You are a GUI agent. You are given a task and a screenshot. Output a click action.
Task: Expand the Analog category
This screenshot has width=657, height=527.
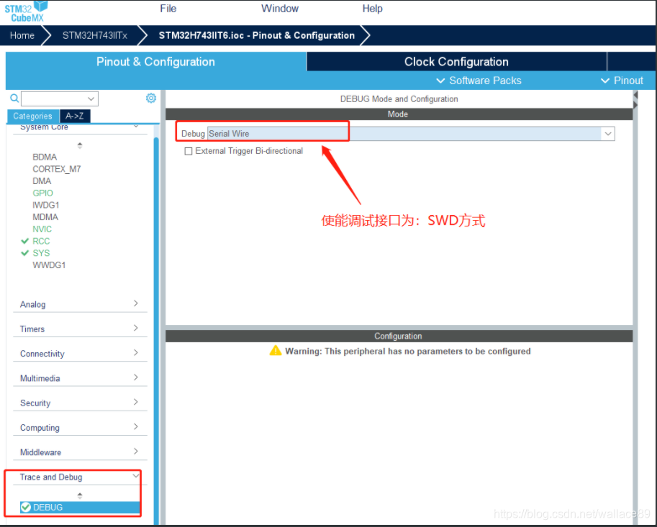136,303
